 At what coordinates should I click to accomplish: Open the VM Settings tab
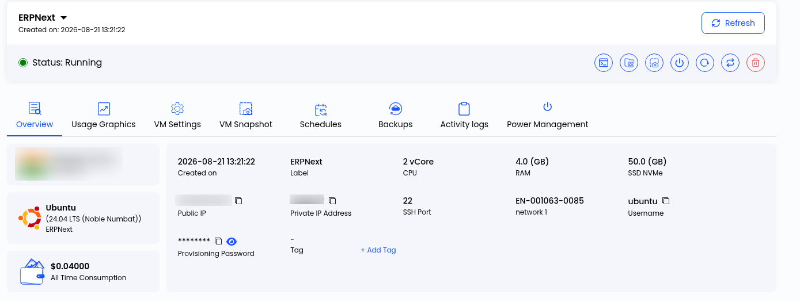pos(177,116)
